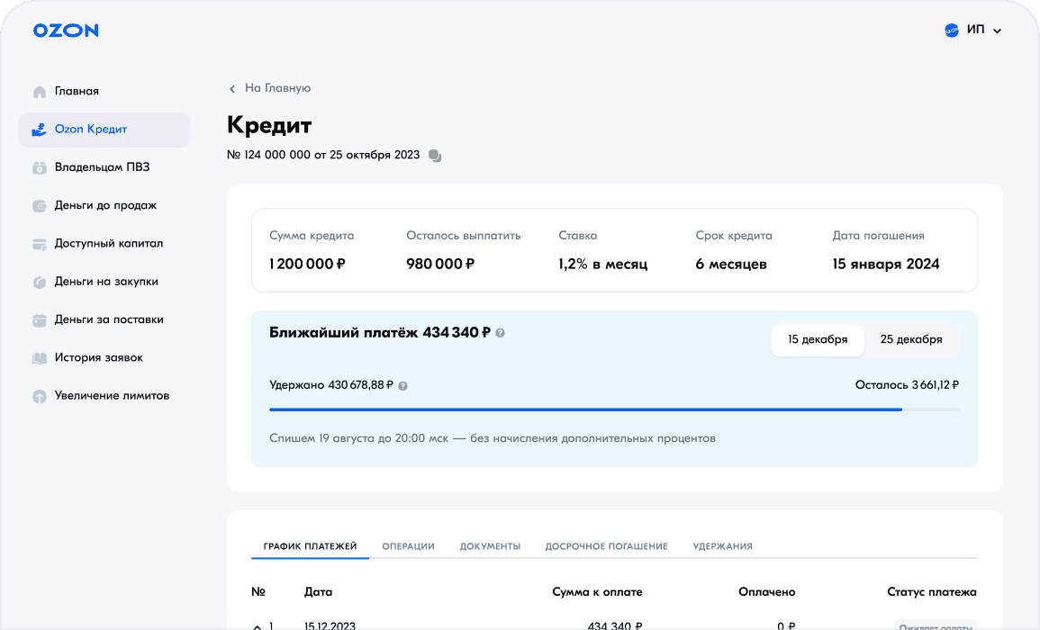Switch to the Документы tab
The image size is (1040, 630).
490,546
